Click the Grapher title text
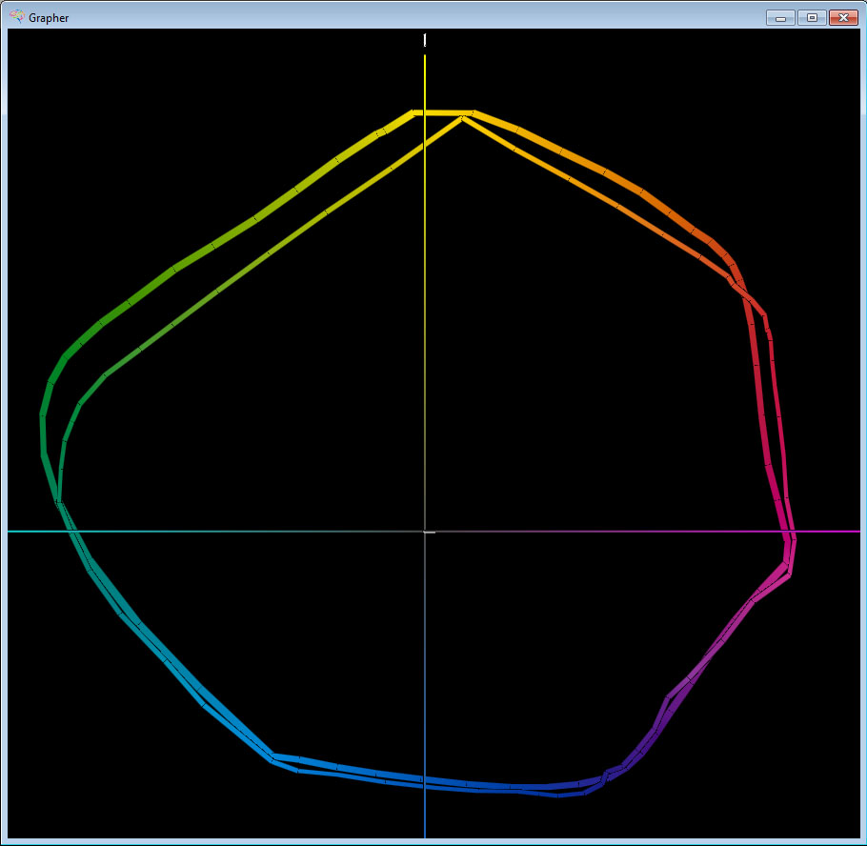The image size is (867, 846). click(x=49, y=18)
